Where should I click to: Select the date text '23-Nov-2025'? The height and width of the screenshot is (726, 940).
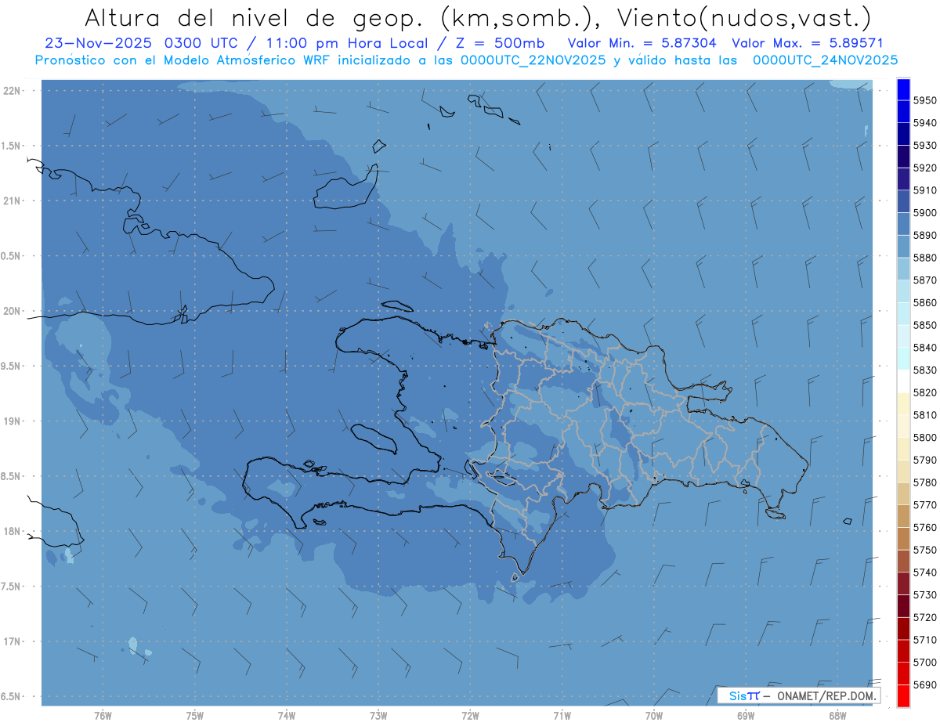coord(99,44)
